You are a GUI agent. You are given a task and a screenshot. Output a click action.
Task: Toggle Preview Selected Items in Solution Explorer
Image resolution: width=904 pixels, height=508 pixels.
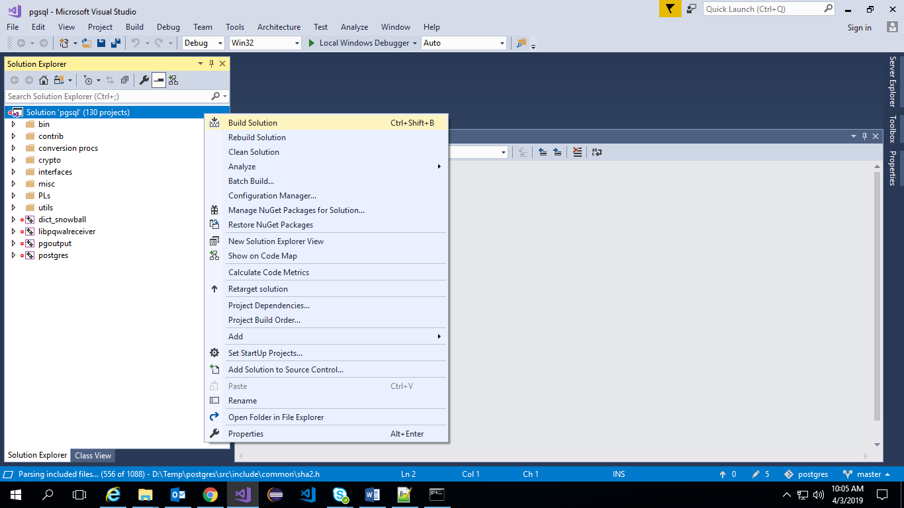(159, 80)
